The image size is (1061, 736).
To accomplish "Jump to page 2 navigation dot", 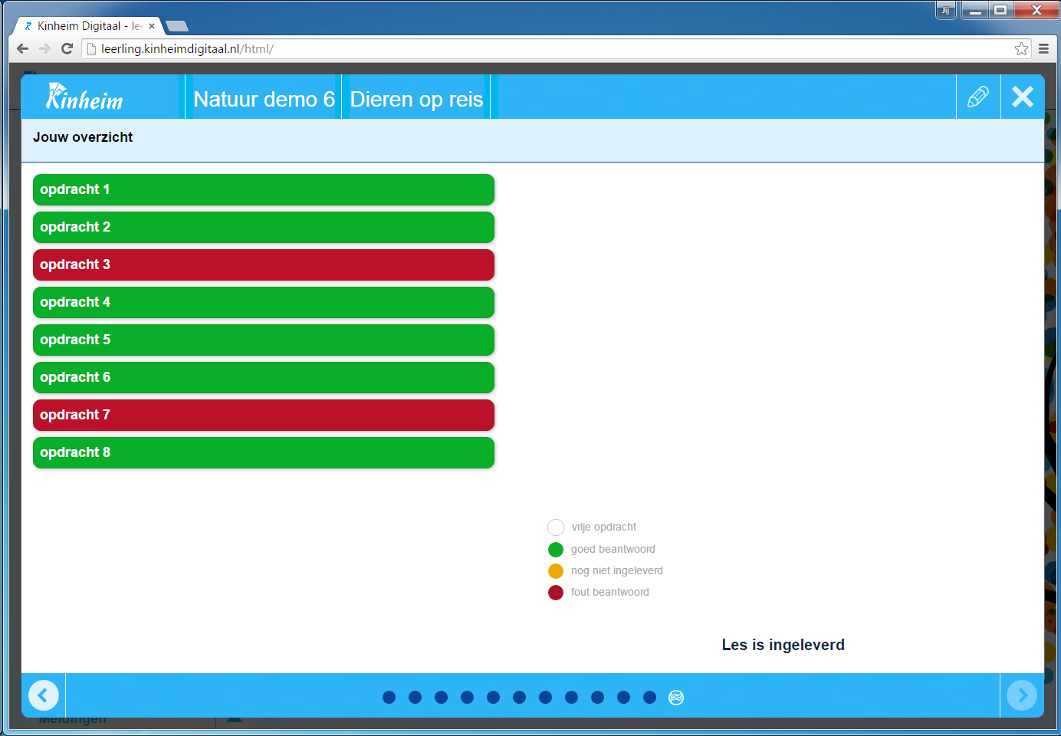I will (416, 697).
